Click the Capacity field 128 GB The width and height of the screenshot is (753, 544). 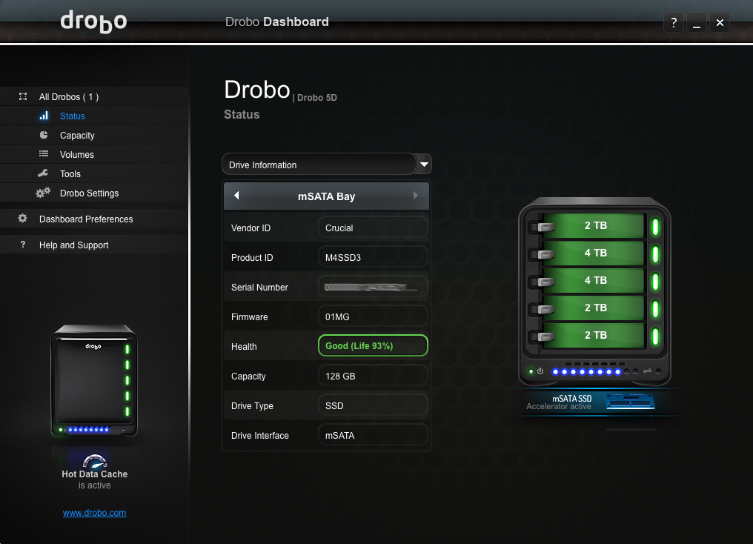pyautogui.click(x=373, y=376)
